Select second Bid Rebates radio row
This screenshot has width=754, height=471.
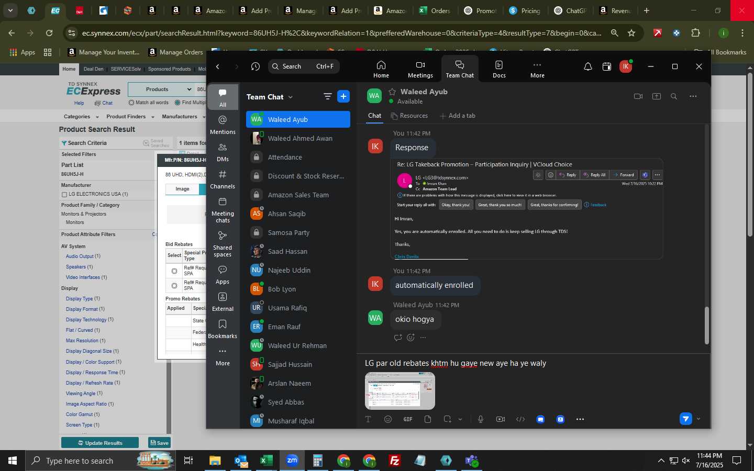(x=174, y=285)
